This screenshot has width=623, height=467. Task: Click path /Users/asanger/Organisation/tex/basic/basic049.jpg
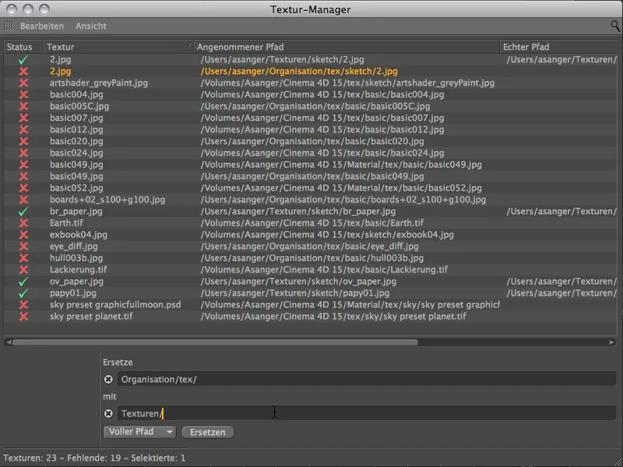[x=312, y=177]
